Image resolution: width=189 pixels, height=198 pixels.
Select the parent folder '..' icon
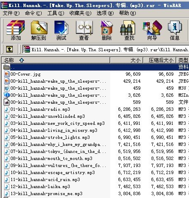tap(7, 67)
